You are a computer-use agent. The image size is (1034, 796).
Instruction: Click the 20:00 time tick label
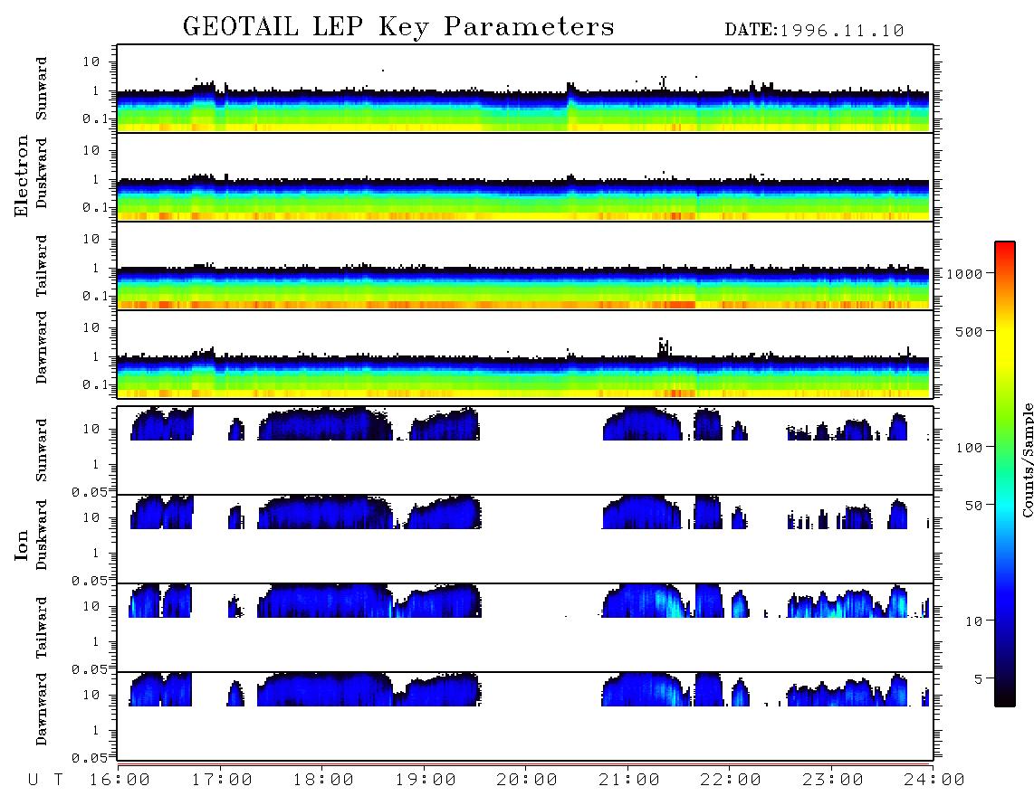(x=527, y=780)
